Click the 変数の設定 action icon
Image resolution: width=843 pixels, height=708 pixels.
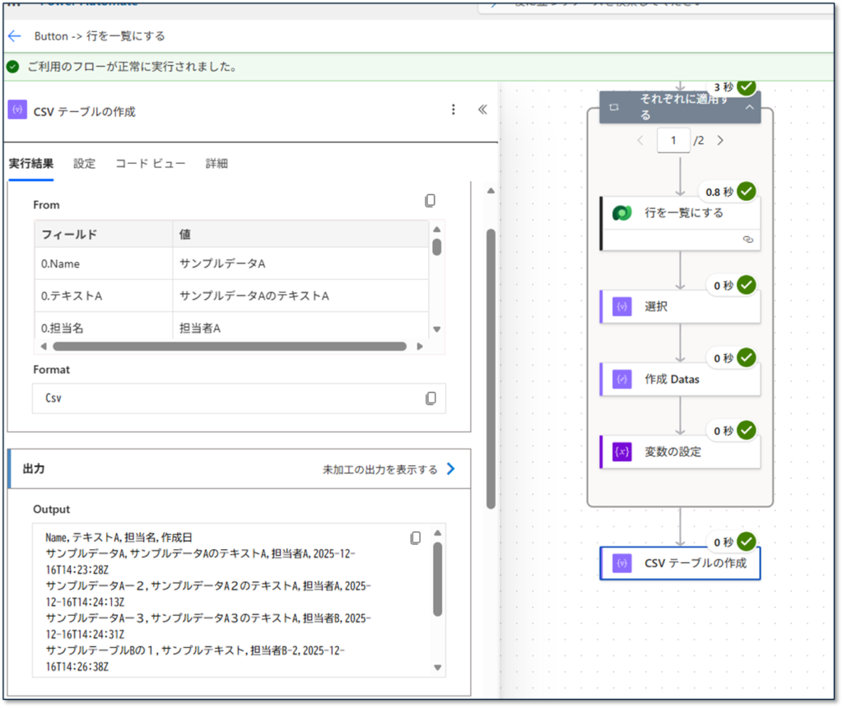click(x=622, y=452)
